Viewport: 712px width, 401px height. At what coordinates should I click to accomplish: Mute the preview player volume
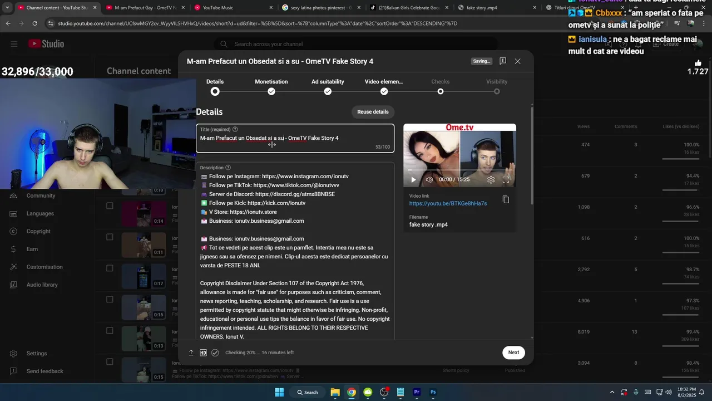pos(429,179)
